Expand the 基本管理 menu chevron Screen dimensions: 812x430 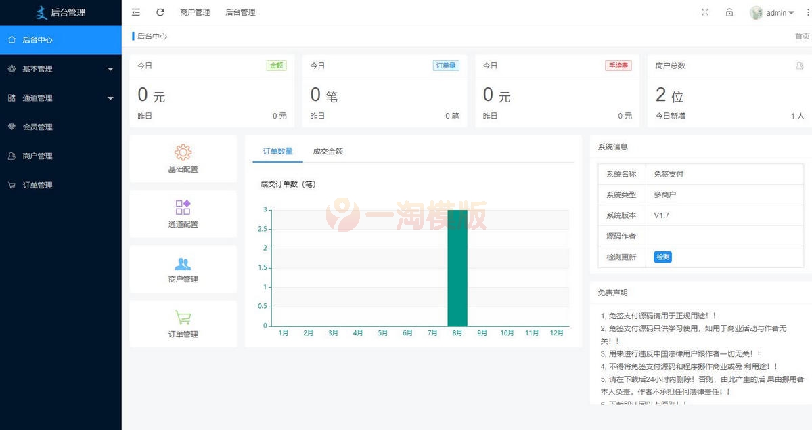click(x=110, y=68)
